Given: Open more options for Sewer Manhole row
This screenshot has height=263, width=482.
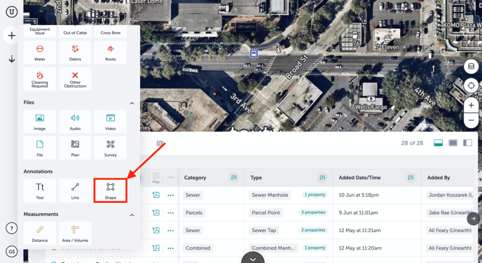Looking at the screenshot, I should tap(171, 195).
